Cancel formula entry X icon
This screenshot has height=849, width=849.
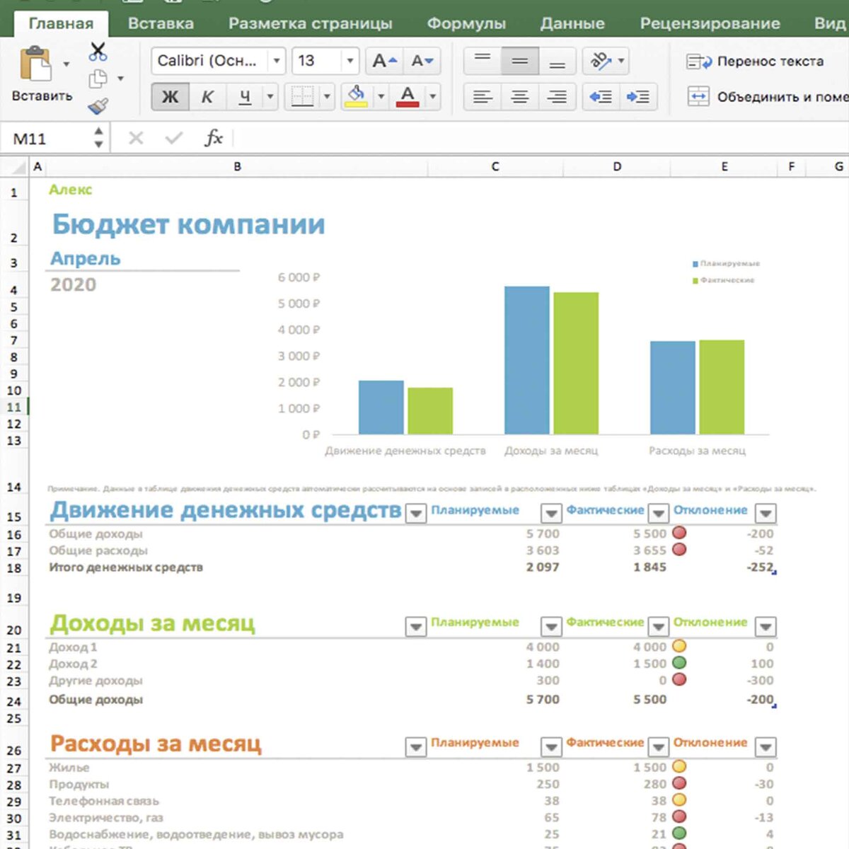click(136, 138)
